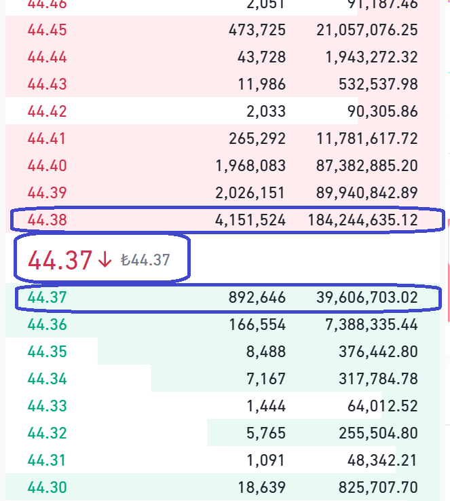Click the red down arrow price indicator
The image size is (450, 501).
point(105,261)
